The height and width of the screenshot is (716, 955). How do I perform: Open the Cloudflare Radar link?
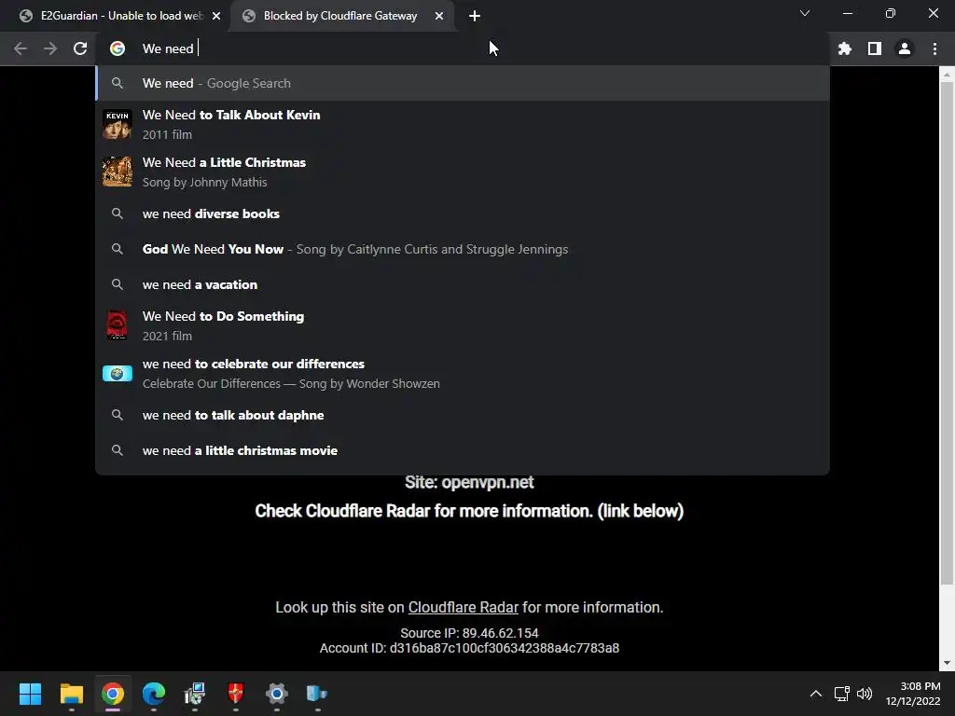click(x=463, y=608)
